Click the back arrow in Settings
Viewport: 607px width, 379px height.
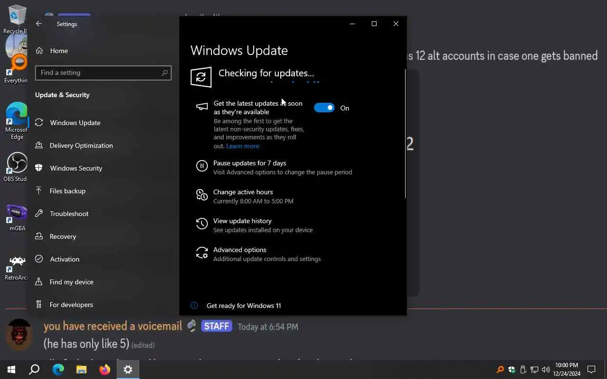point(39,24)
